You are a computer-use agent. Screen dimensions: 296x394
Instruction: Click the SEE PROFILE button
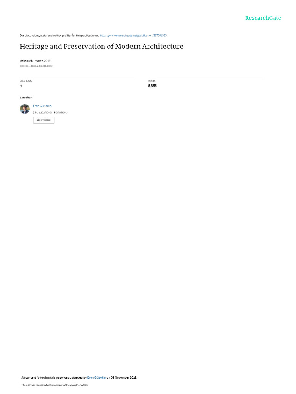click(x=44, y=120)
